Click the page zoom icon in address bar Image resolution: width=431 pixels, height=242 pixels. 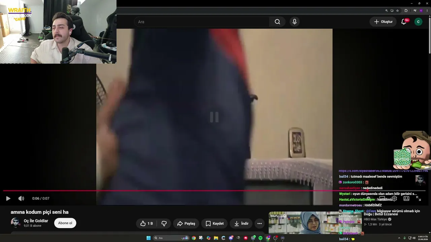click(387, 10)
